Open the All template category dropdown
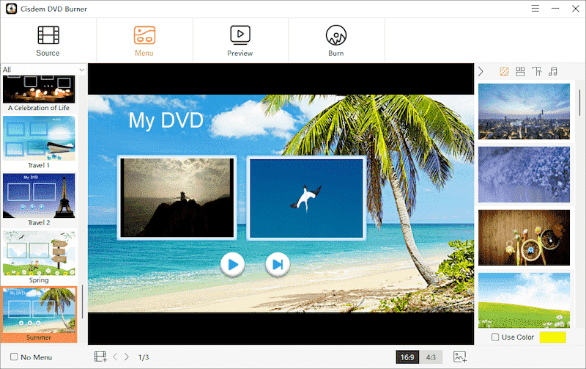This screenshot has height=369, width=586. (x=43, y=70)
